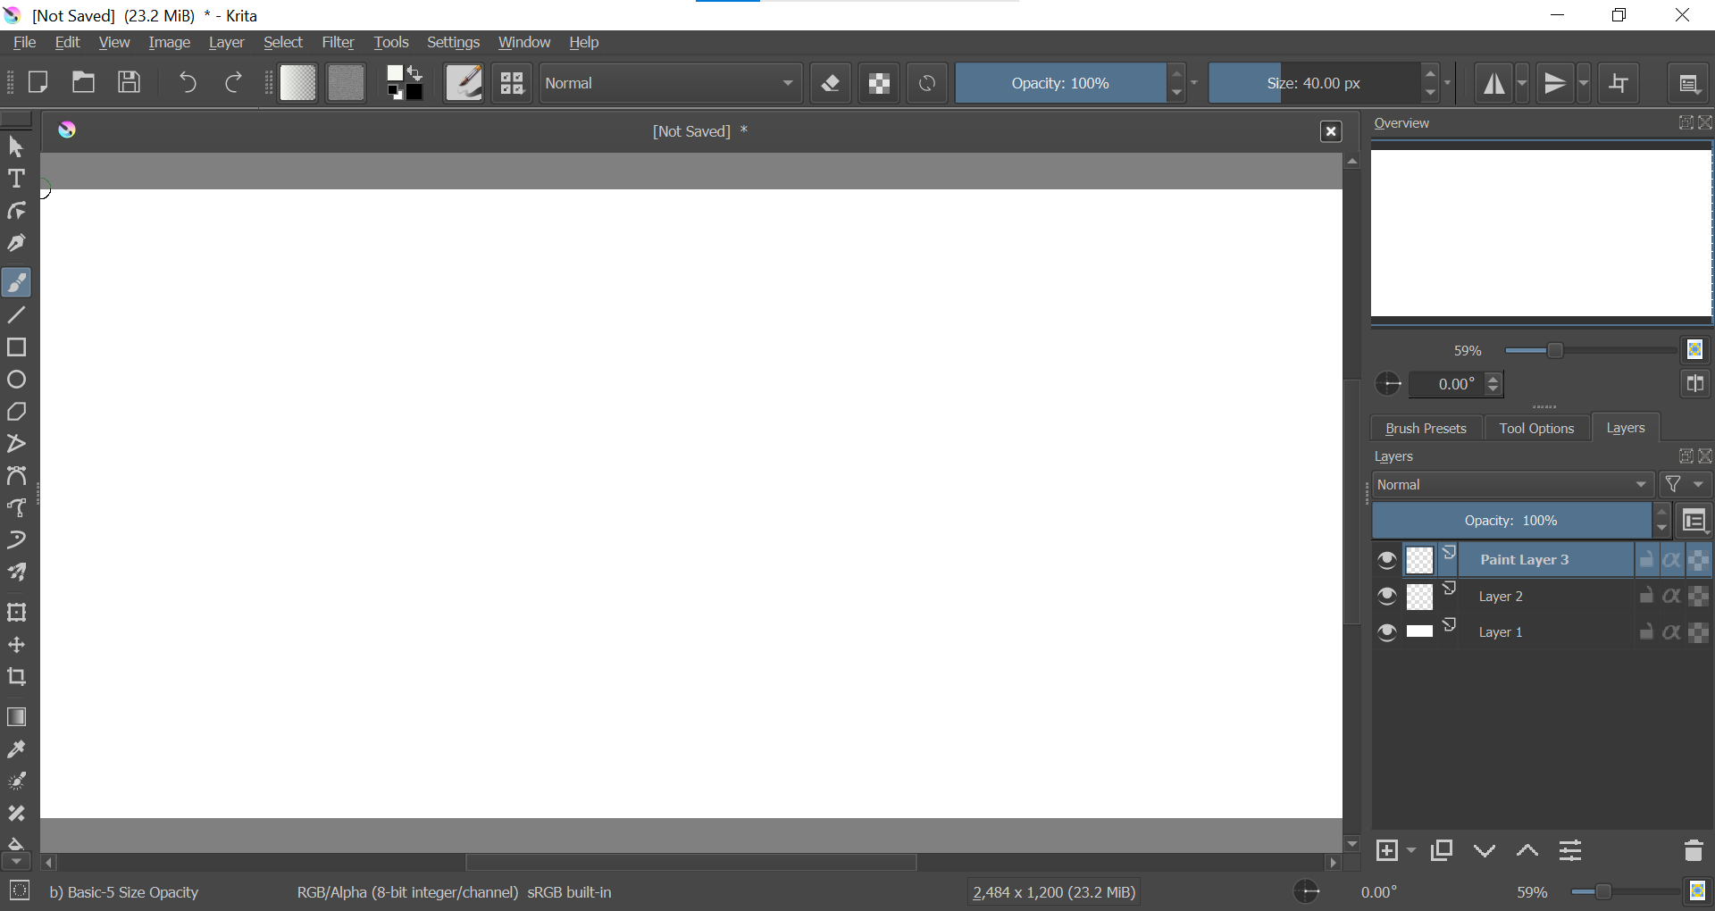
Task: Select the Text tool
Action: pyautogui.click(x=16, y=179)
